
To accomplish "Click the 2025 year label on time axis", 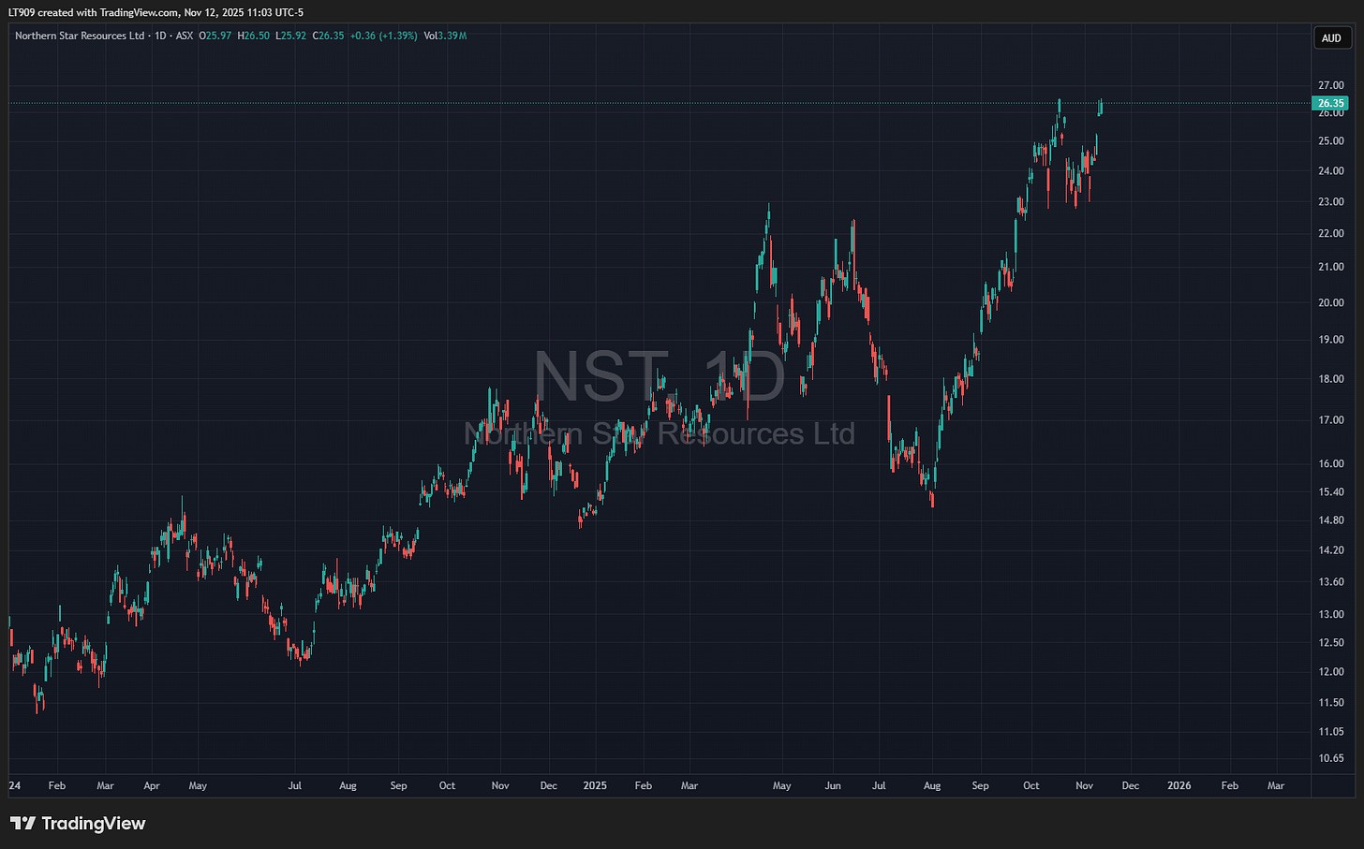I will click(595, 785).
